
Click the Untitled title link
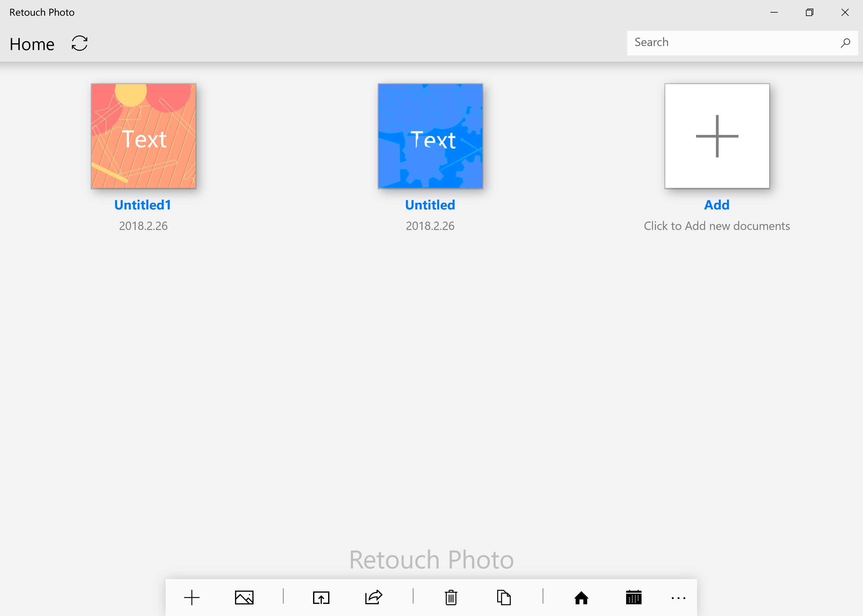click(430, 205)
